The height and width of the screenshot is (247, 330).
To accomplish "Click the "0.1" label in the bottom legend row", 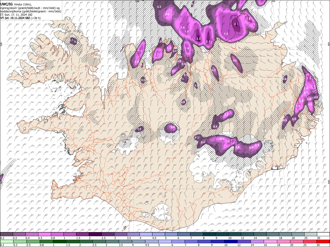I will click(x=2, y=245).
